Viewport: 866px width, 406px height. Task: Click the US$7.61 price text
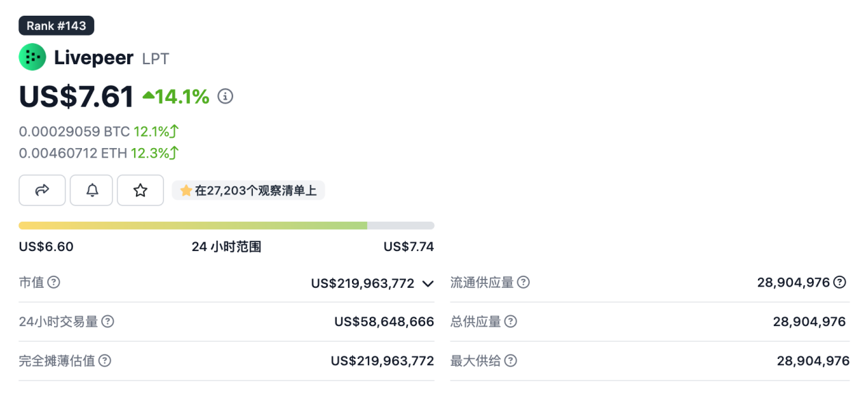point(77,96)
